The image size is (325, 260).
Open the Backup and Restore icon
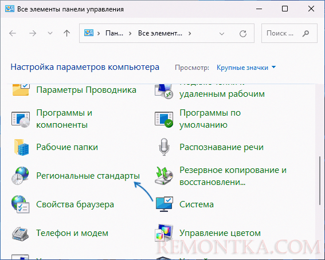[164, 176]
